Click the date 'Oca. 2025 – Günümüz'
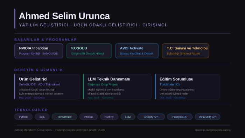 tap(173, 97)
